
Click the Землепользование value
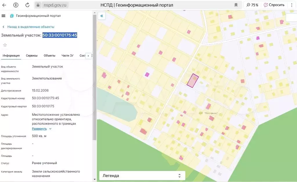coord(47,78)
